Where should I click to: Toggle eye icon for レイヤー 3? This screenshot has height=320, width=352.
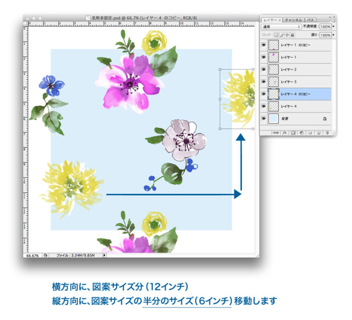click(264, 82)
